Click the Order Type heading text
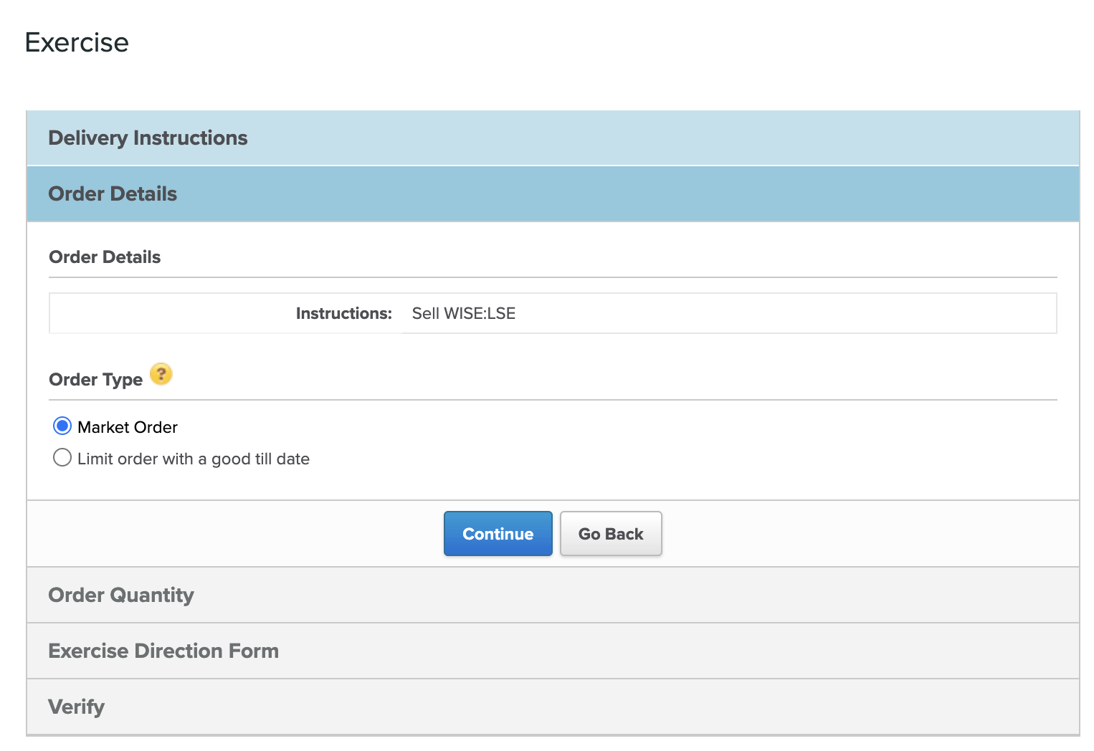Viewport: 1094px width, 751px height. [x=96, y=380]
